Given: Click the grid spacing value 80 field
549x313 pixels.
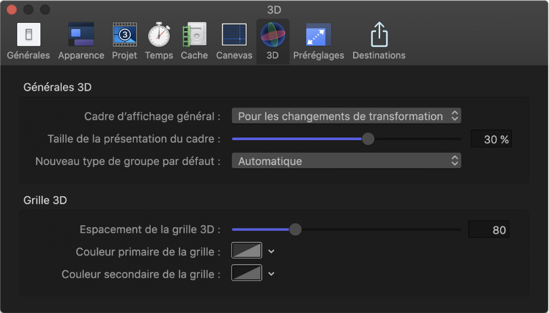Looking at the screenshot, I should coord(488,229).
